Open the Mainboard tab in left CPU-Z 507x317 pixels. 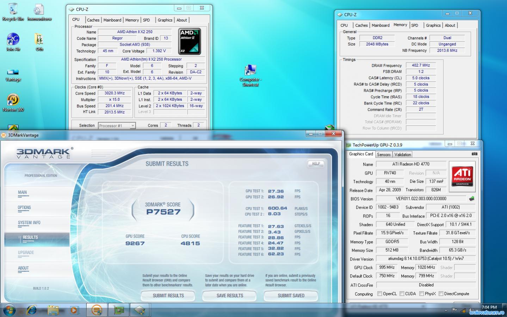click(112, 20)
